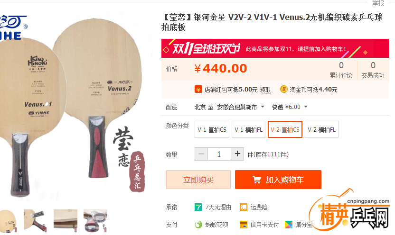Click the shopping cart icon on orange button
395x235 pixels.
pos(257,180)
